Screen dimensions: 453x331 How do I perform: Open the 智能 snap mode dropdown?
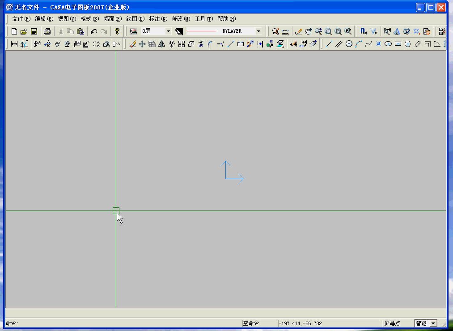coord(433,323)
